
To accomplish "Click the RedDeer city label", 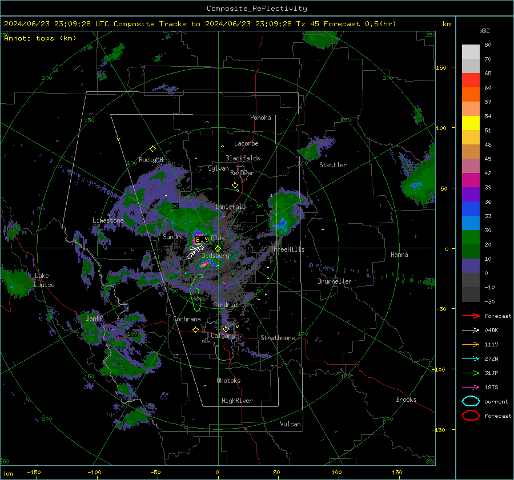I will coord(242,173).
